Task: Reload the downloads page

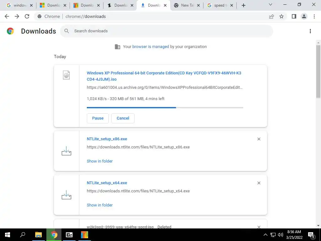Action: [27, 16]
